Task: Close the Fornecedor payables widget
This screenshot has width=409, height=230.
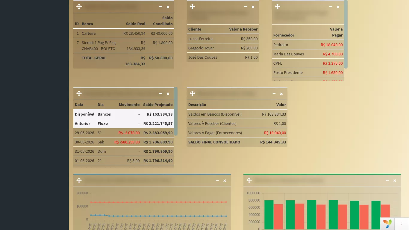Action: point(338,7)
